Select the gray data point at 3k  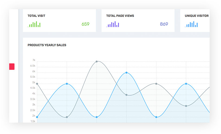(x=186, y=106)
